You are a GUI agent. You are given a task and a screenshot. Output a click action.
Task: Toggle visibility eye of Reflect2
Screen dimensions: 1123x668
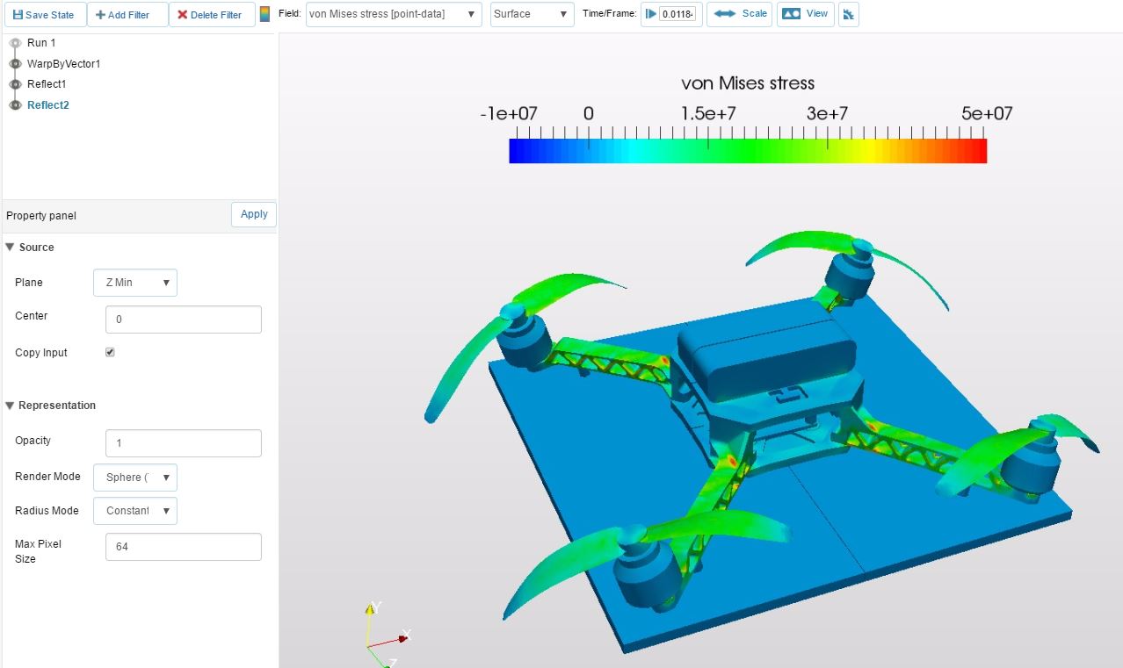pos(15,105)
